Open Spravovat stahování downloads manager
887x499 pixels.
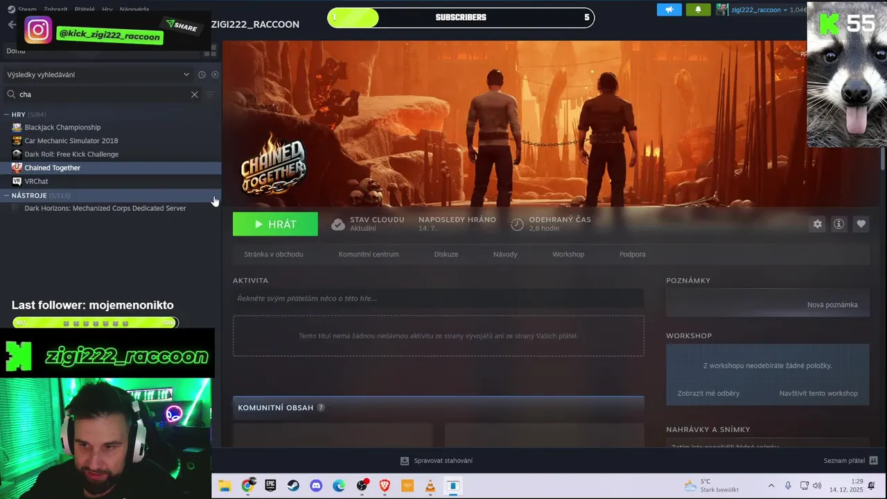[437, 461]
